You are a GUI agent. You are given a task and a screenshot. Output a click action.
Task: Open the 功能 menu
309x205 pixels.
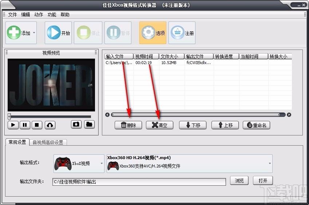[x=52, y=15]
